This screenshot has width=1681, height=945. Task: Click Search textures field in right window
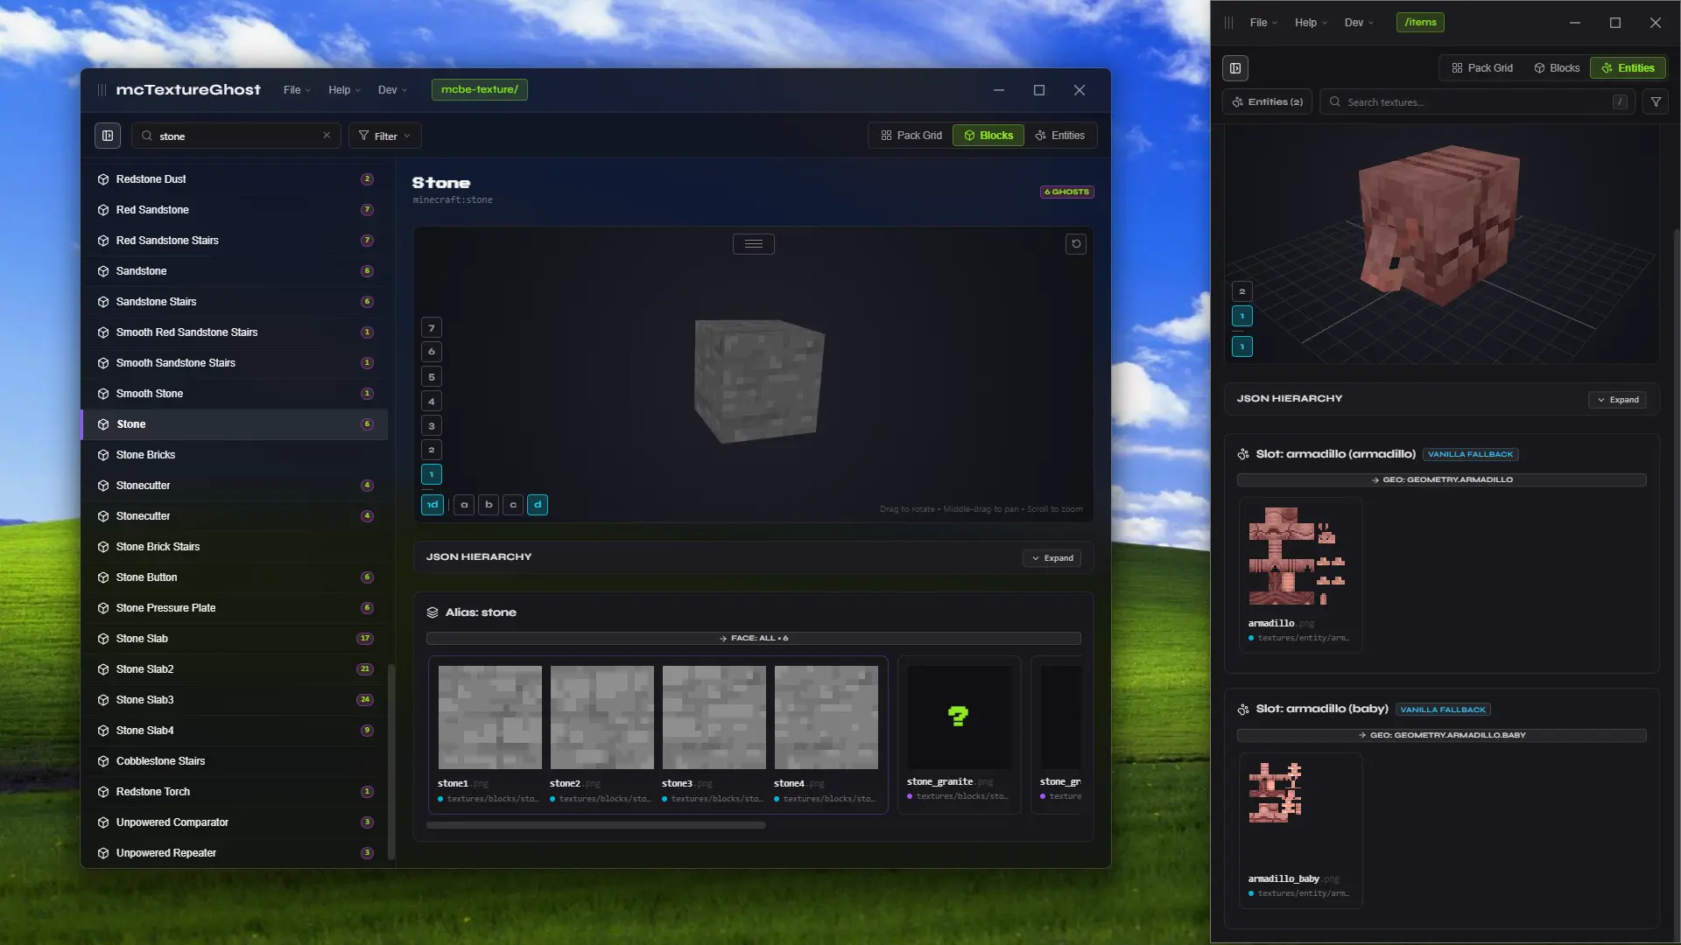point(1478,102)
